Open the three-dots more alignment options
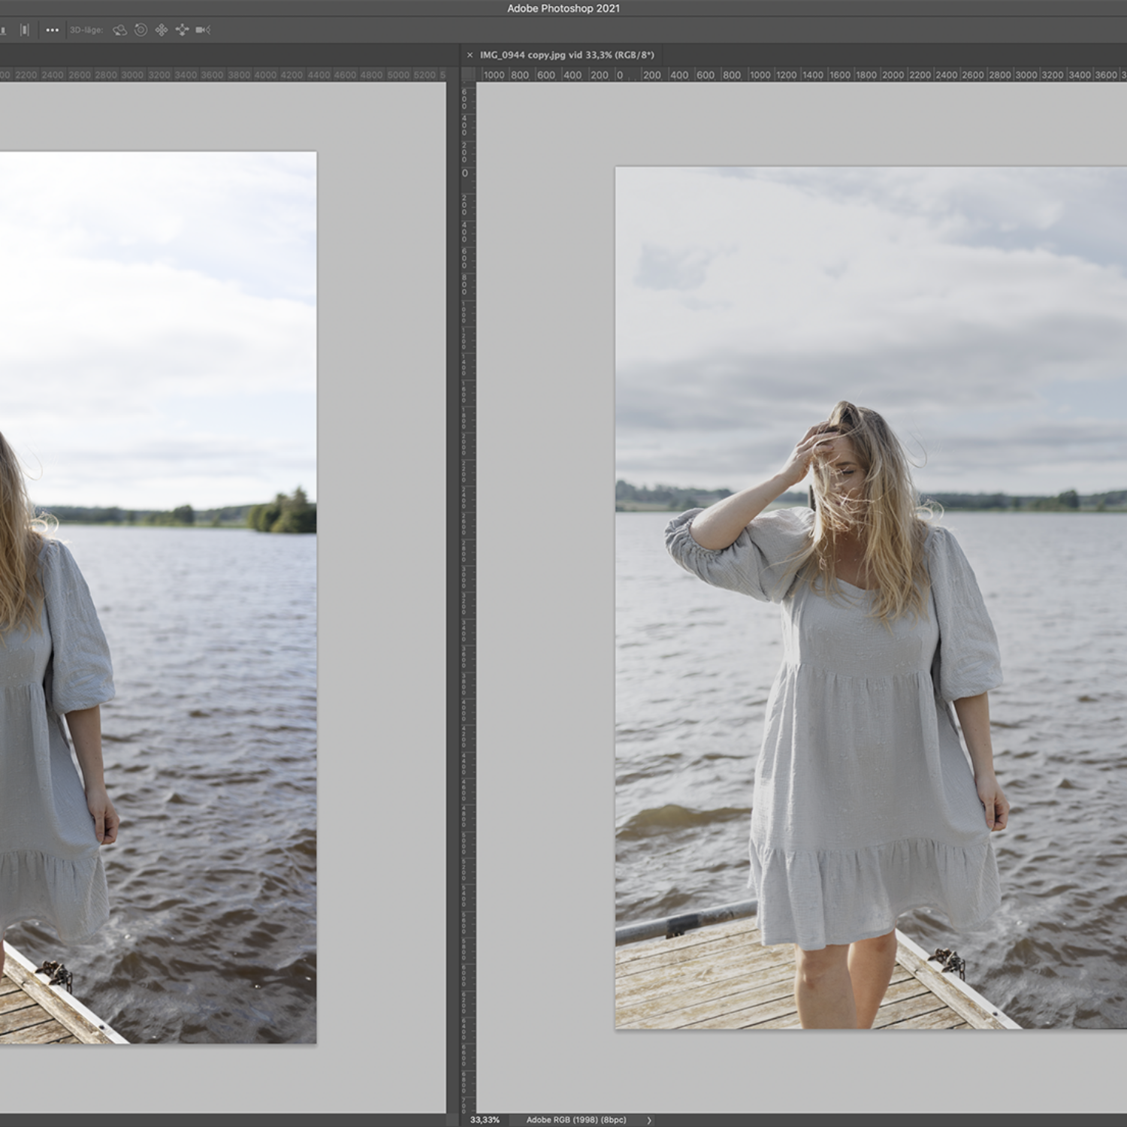Image resolution: width=1127 pixels, height=1127 pixels. click(x=52, y=30)
